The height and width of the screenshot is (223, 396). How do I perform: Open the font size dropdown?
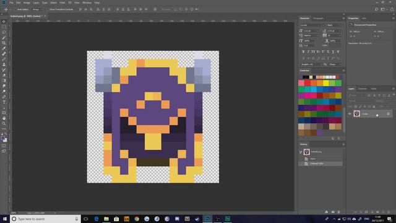pos(311,31)
